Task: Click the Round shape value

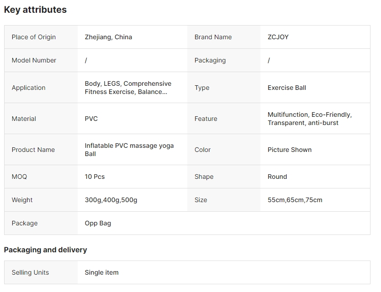Action: click(x=277, y=177)
